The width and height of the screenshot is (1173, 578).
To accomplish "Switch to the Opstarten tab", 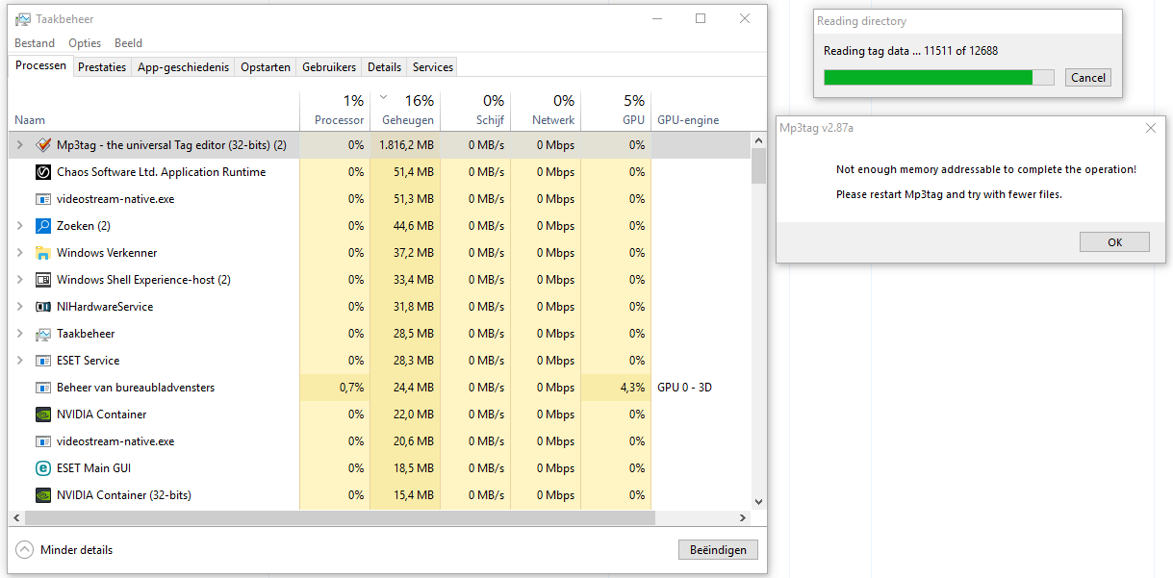I will tap(266, 67).
